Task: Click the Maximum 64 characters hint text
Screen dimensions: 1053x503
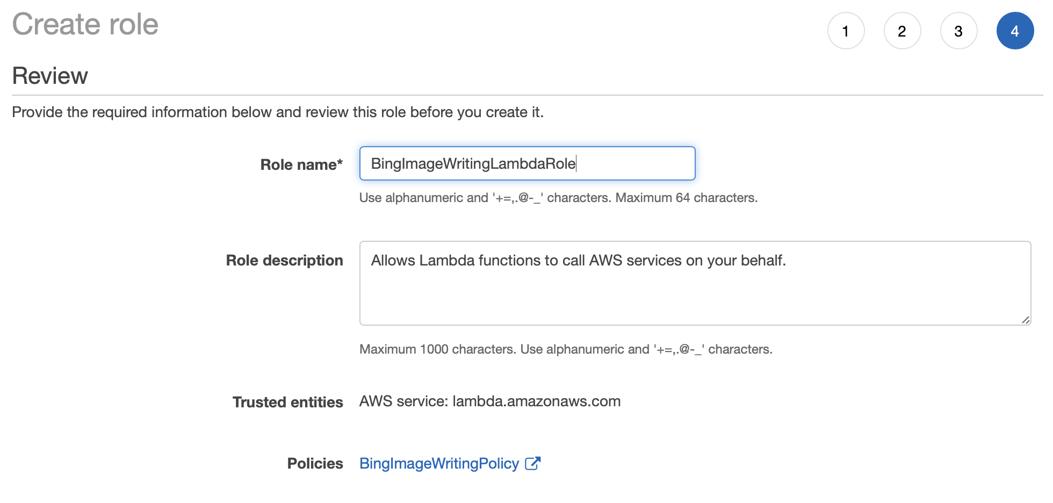Action: pyautogui.click(x=686, y=198)
